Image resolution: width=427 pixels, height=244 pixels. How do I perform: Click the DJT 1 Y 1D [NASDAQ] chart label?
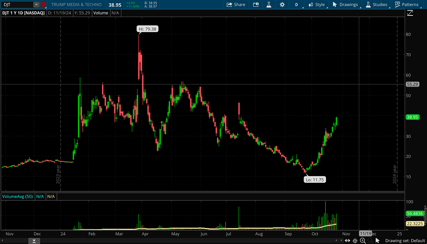tap(23, 13)
